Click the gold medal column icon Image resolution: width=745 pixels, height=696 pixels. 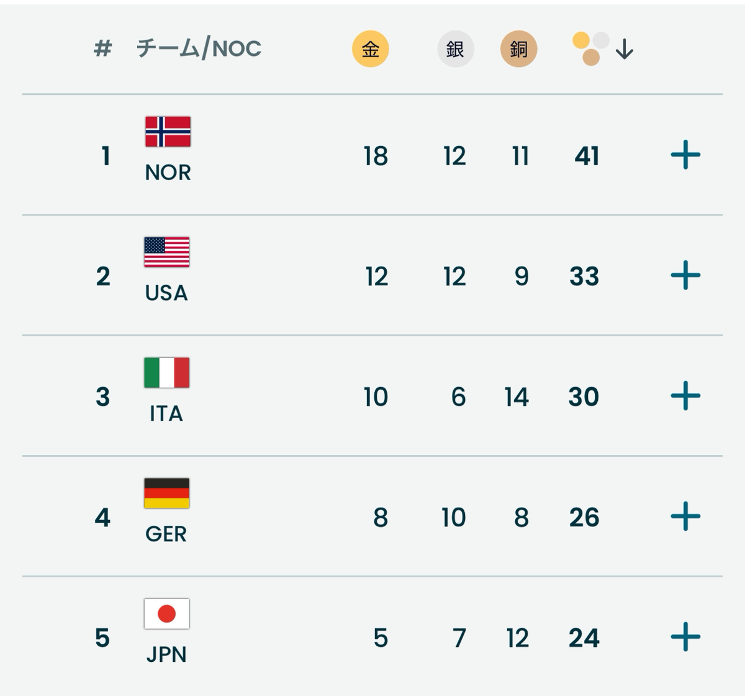tap(371, 49)
